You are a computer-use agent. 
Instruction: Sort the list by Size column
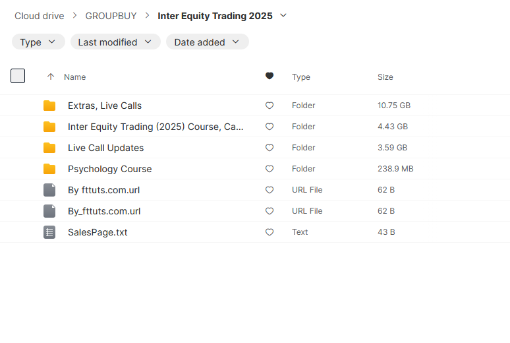[x=385, y=77]
